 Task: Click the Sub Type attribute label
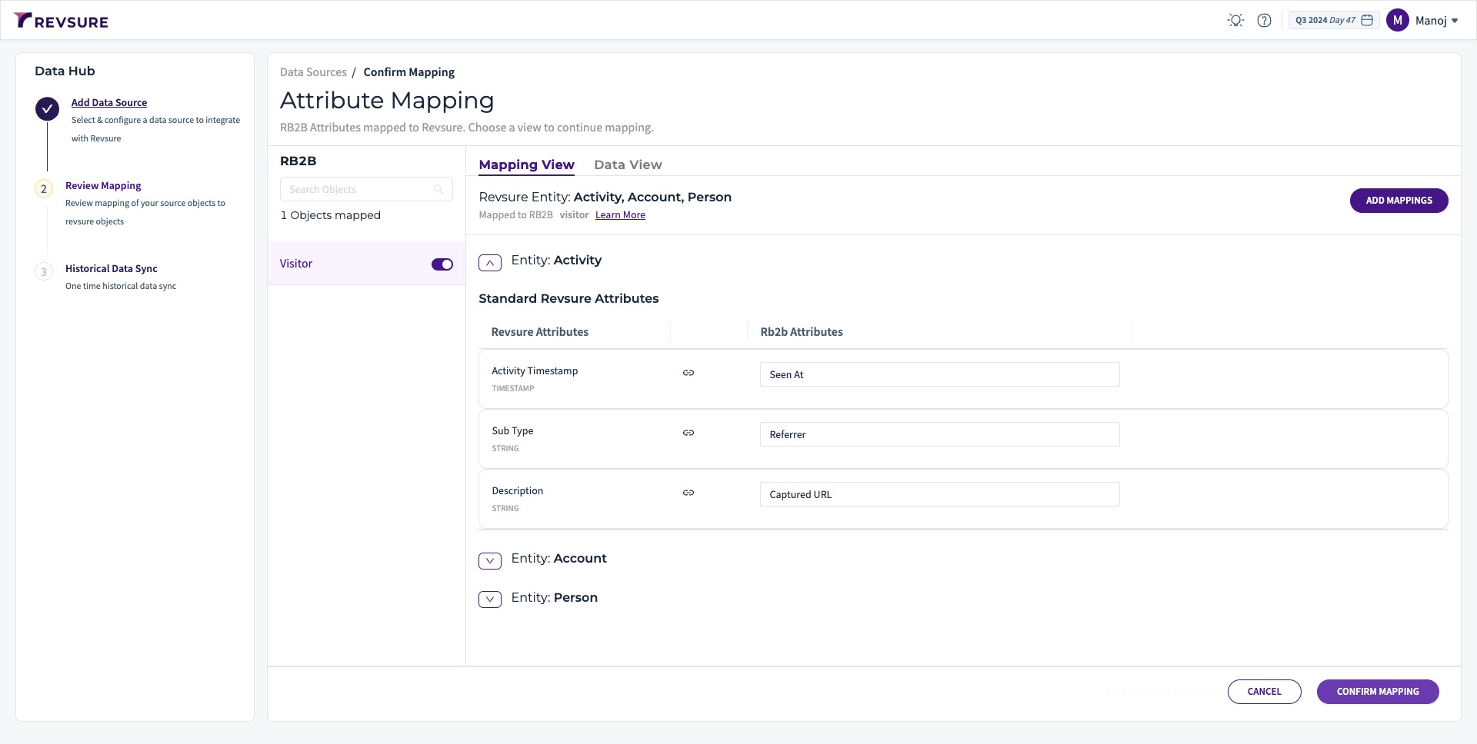[512, 431]
